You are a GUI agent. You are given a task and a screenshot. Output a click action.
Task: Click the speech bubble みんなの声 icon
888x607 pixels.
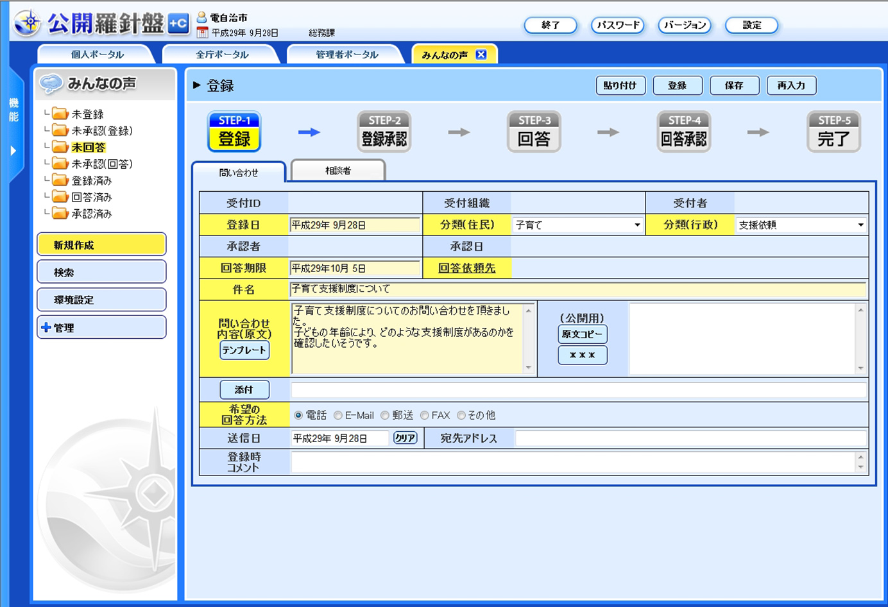51,83
